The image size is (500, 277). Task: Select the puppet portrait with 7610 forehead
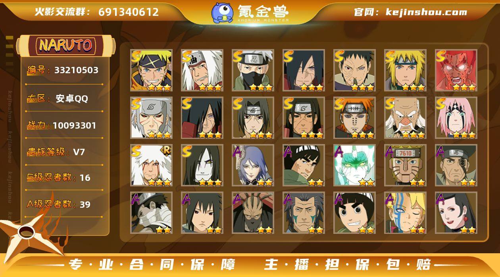pos(405,165)
